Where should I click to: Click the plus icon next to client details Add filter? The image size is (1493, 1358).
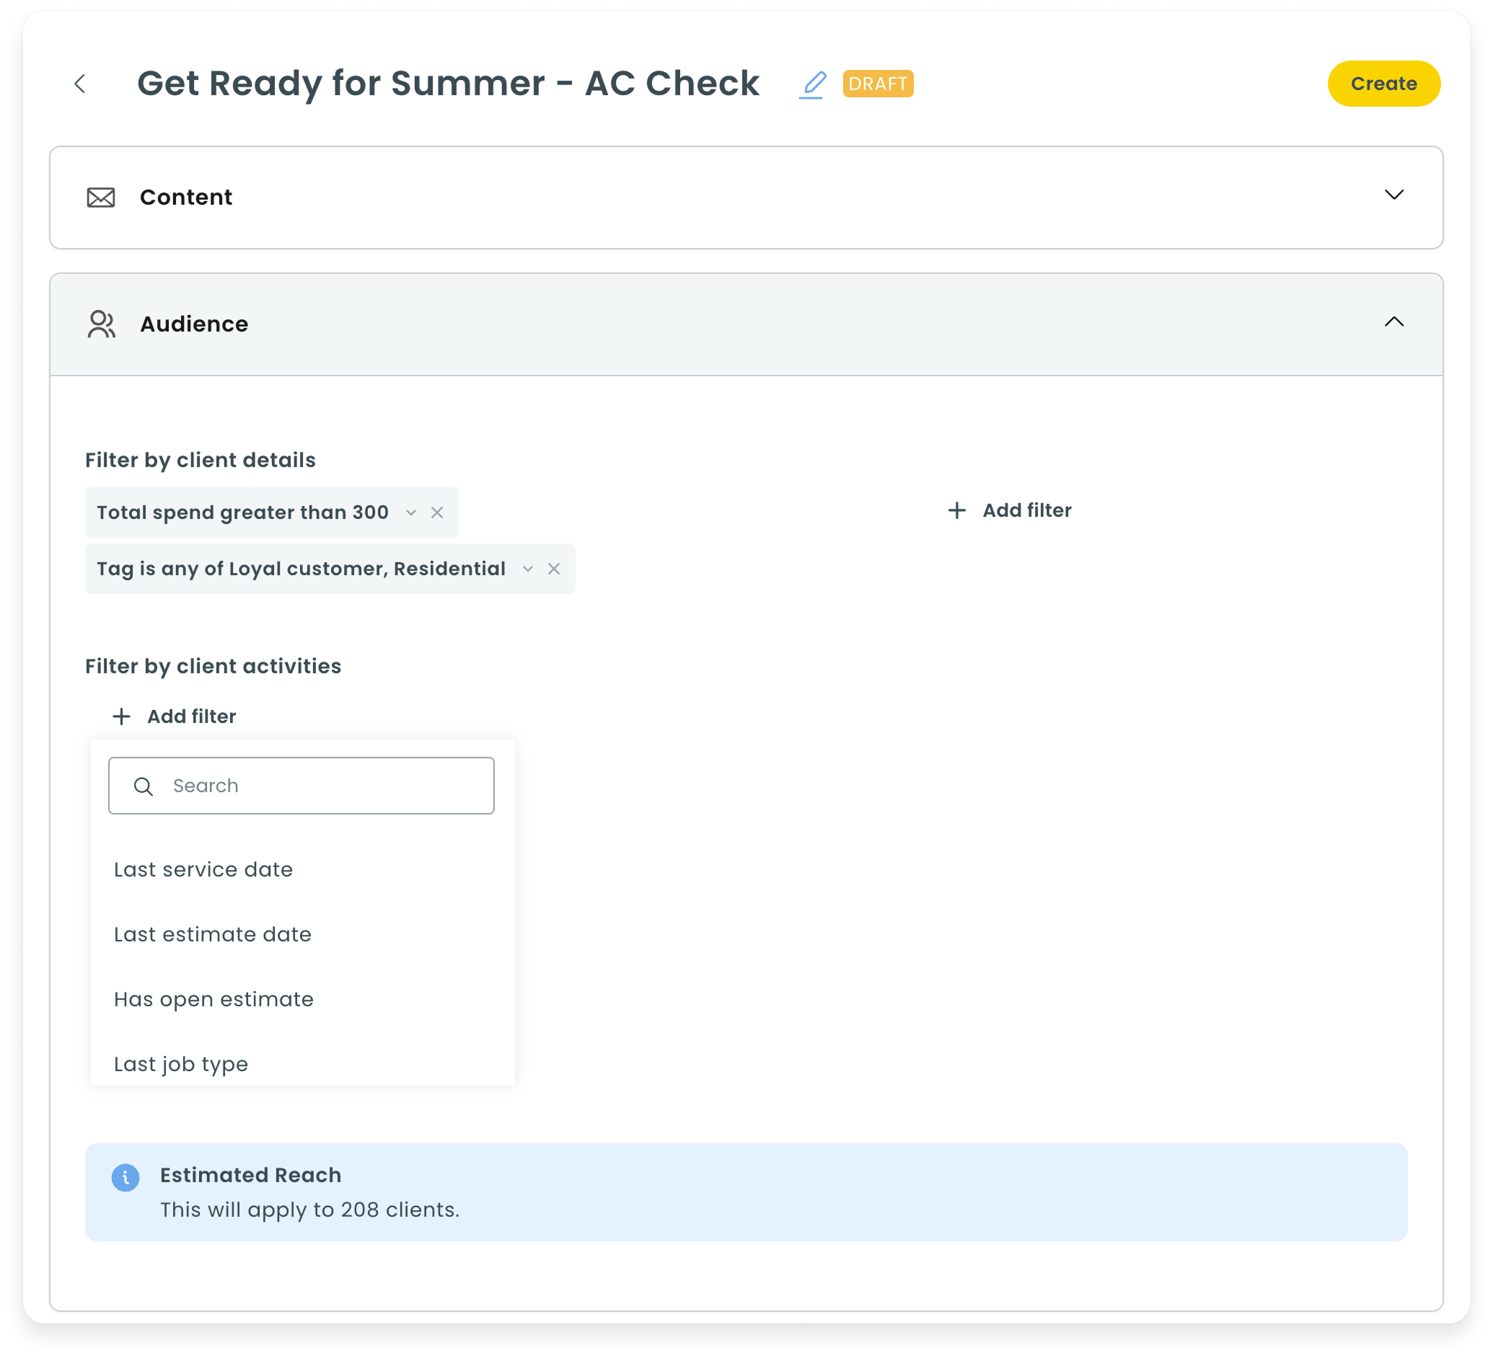click(956, 510)
